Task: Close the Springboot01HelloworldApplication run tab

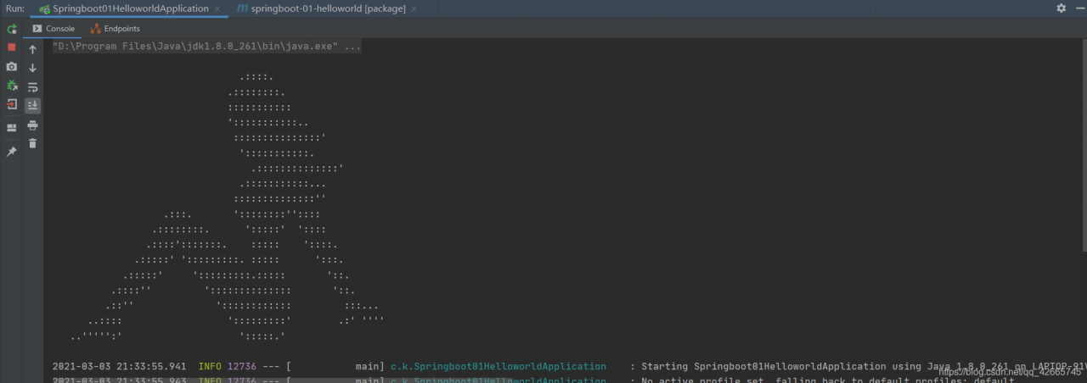Action: (x=218, y=8)
